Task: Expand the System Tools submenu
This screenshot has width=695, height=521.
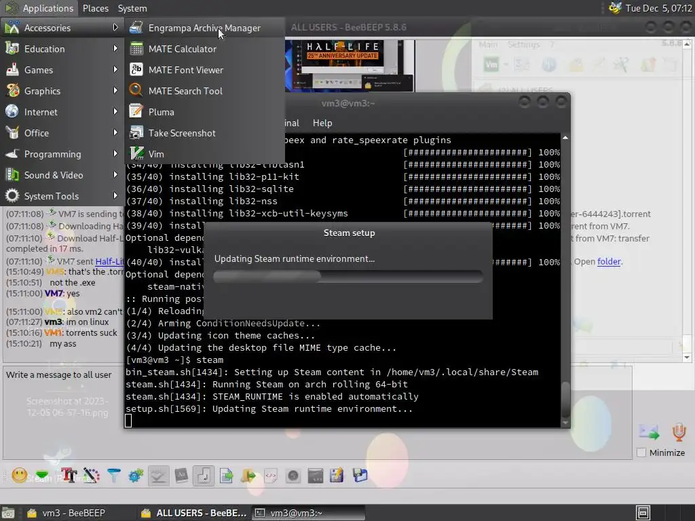Action: pyautogui.click(x=62, y=196)
